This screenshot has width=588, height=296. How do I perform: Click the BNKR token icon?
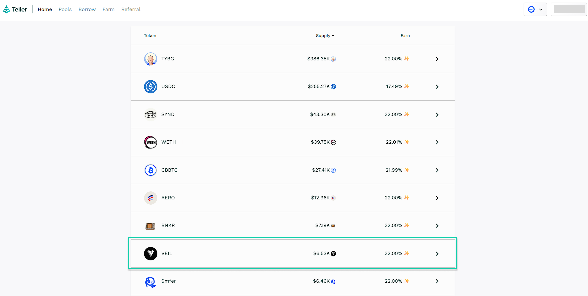pyautogui.click(x=150, y=226)
